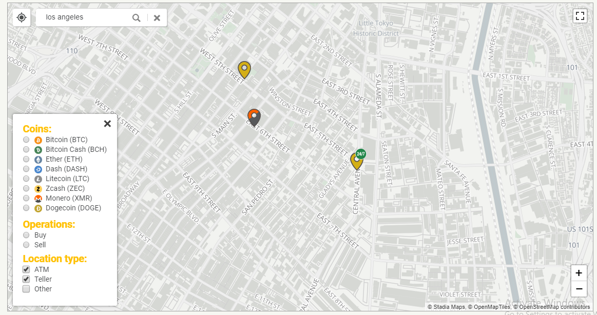Open the OpenStreetMap contributors link
This screenshot has width=597, height=315.
click(x=552, y=307)
